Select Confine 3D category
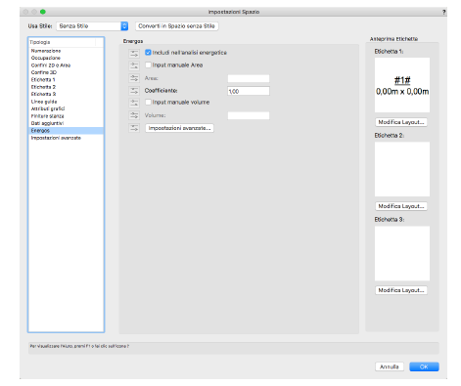 pos(66,72)
